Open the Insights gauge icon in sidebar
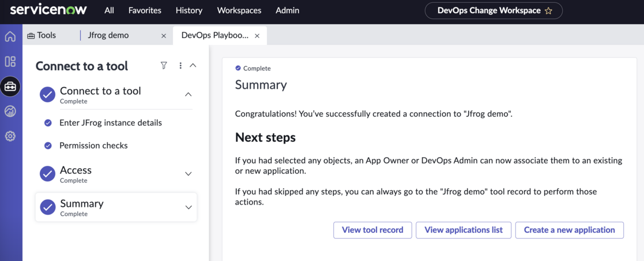Screen dimensions: 644x261 coord(10,111)
